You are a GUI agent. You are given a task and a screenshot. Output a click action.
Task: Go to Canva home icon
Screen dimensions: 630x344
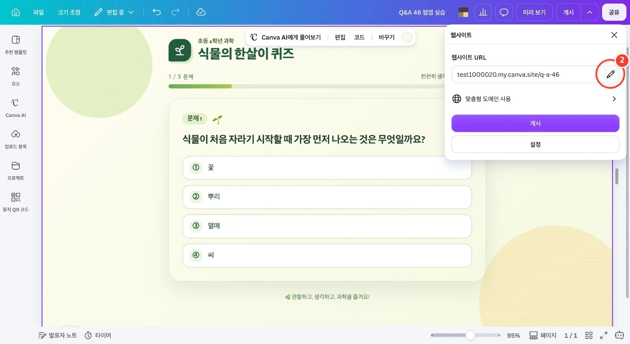pos(16,12)
